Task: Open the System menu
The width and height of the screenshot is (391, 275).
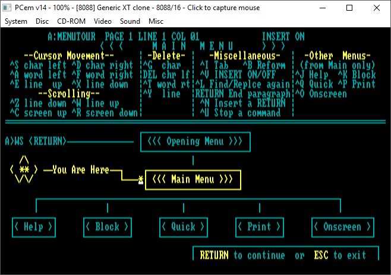Action: (x=15, y=21)
